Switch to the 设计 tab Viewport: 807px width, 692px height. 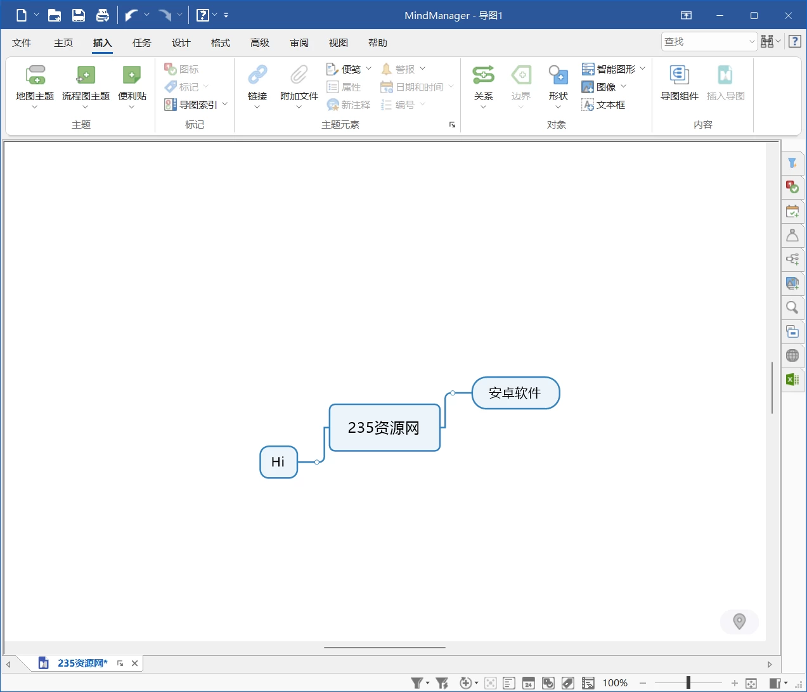pos(181,42)
